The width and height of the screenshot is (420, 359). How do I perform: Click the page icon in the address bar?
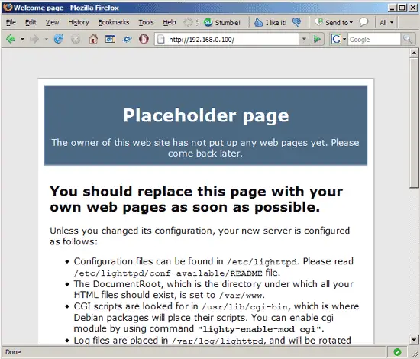pyautogui.click(x=160, y=40)
